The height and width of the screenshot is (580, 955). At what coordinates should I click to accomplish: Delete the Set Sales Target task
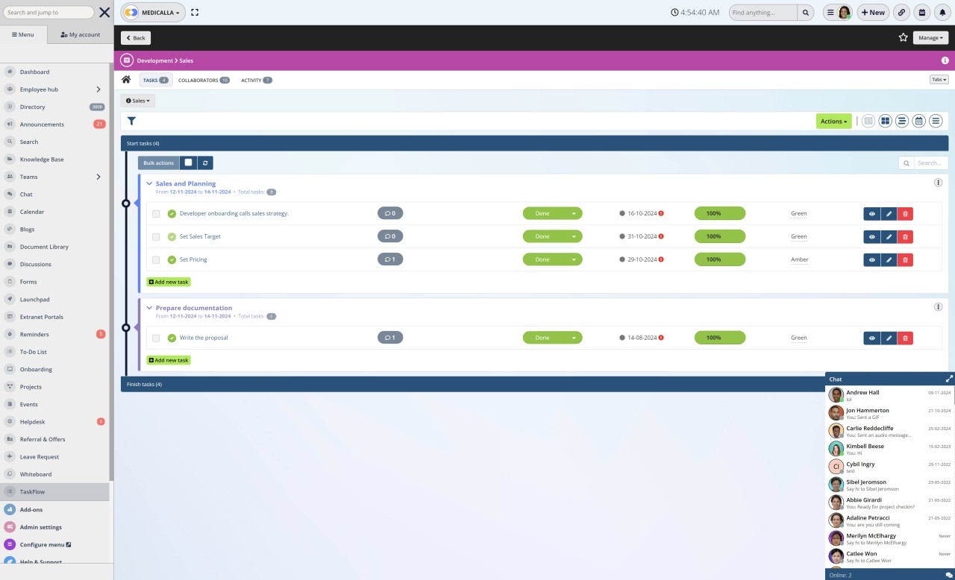(x=905, y=236)
